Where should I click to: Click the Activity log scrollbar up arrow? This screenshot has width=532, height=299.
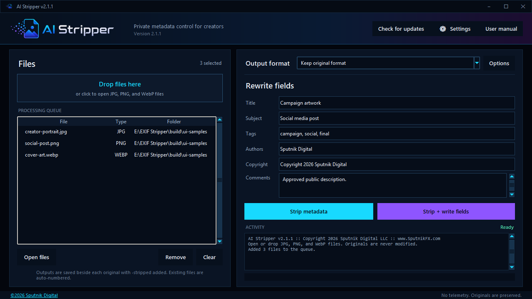512,236
